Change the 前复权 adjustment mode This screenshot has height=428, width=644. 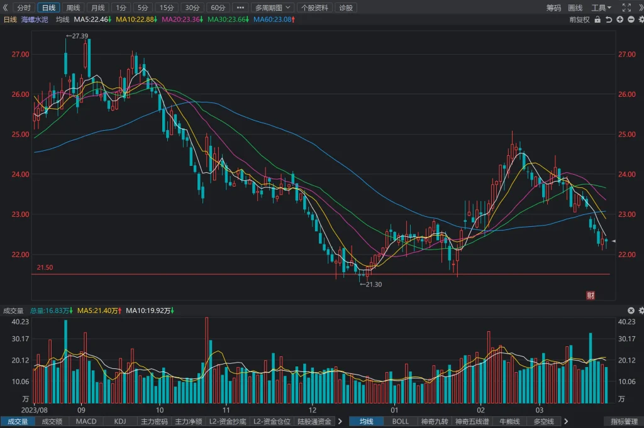pyautogui.click(x=579, y=19)
